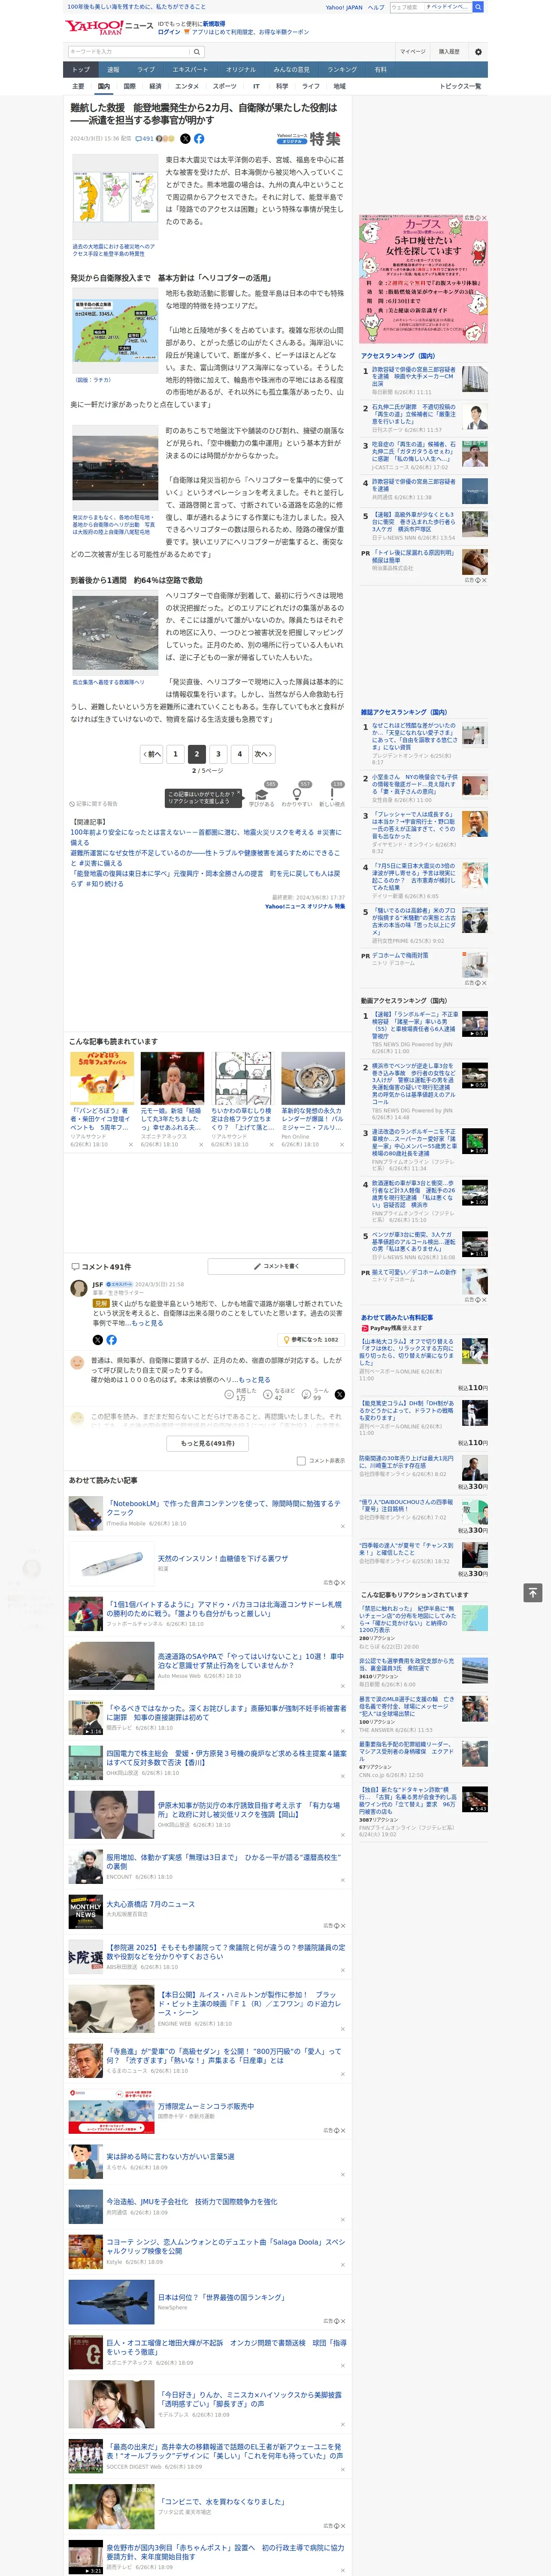Open トピックス一覧 link

click(460, 87)
